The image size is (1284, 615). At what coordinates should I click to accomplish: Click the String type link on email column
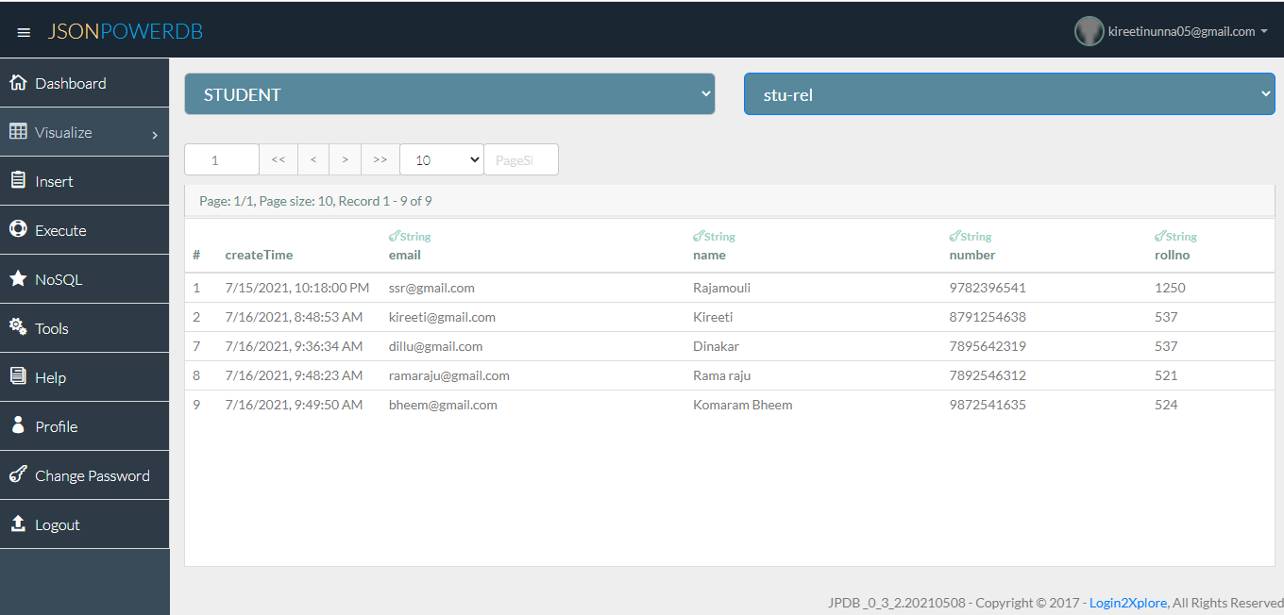(x=409, y=236)
